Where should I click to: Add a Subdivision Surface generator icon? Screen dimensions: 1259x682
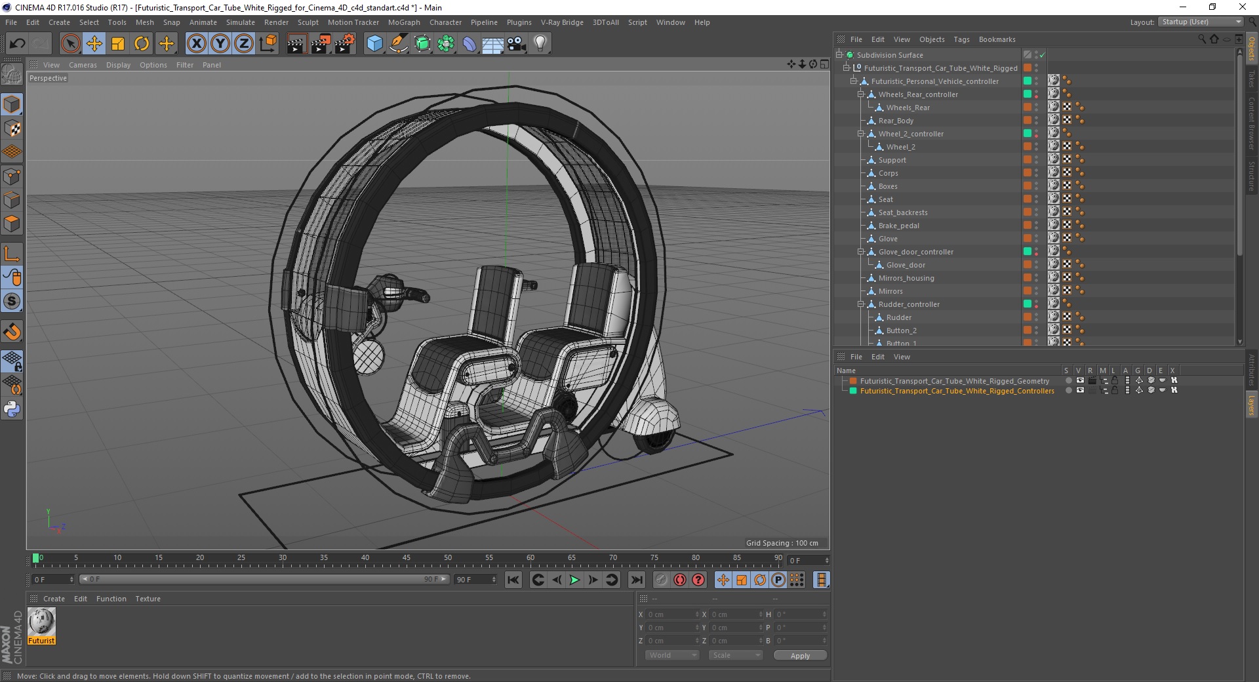(422, 44)
